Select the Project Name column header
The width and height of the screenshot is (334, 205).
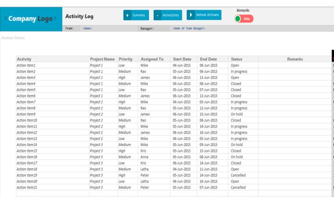[103, 59]
